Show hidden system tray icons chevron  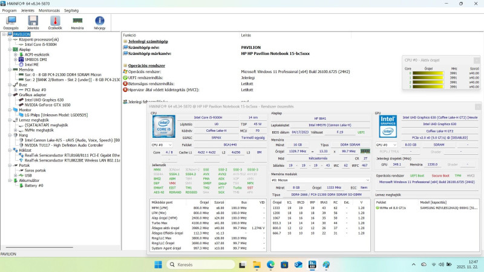point(414,265)
